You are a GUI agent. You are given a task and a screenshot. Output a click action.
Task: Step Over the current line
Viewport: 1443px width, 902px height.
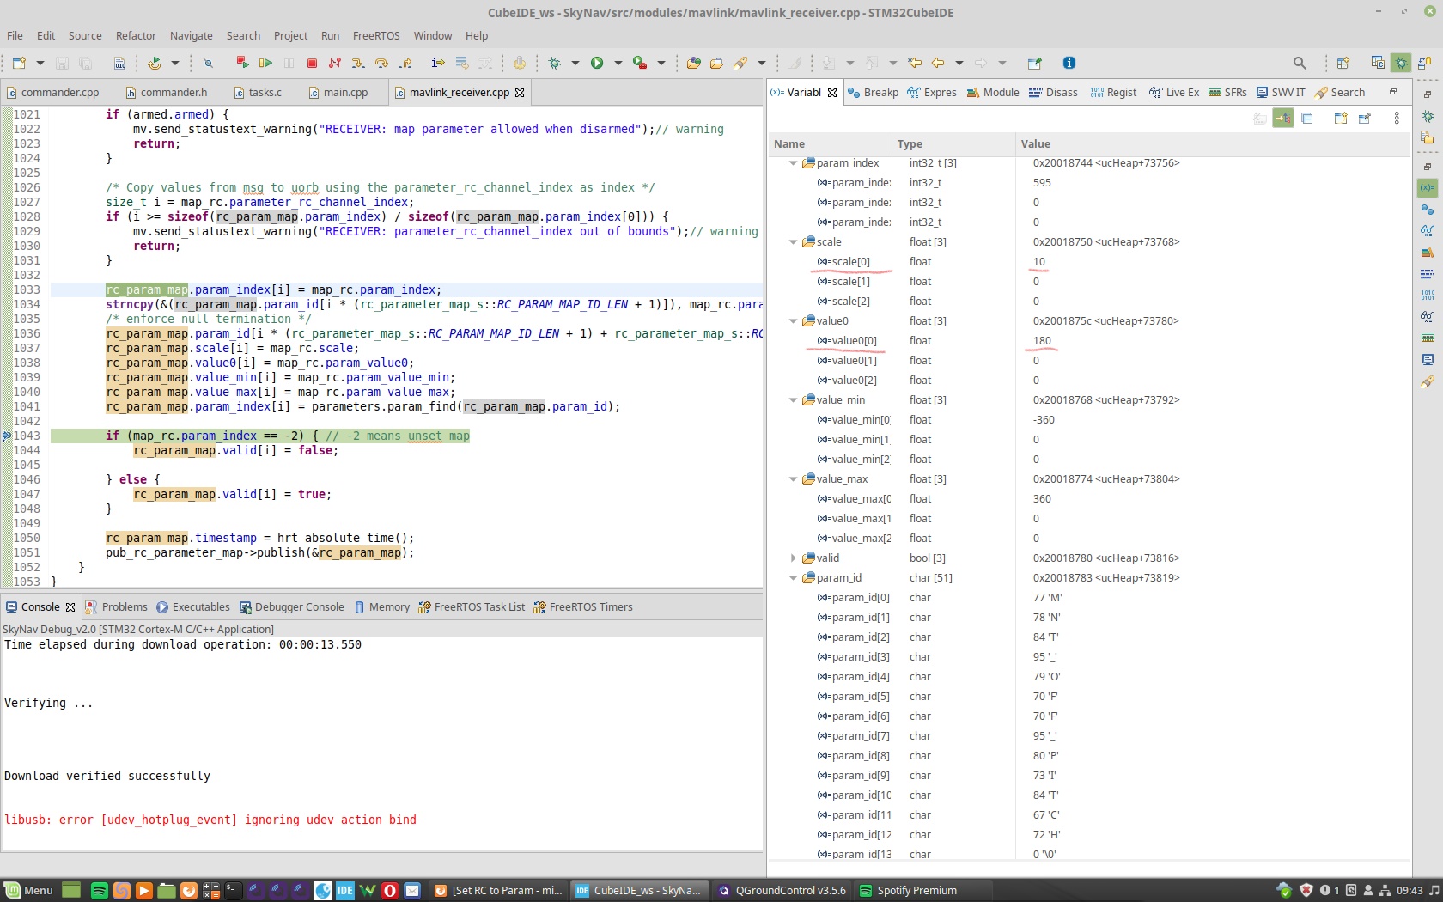pyautogui.click(x=381, y=63)
